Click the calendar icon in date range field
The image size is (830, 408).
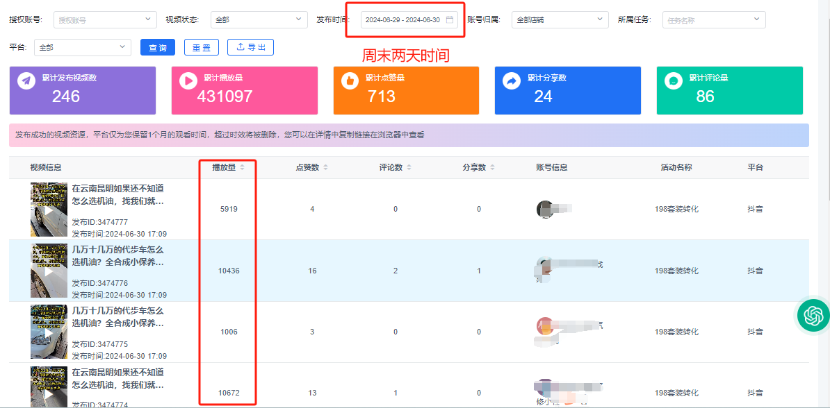click(450, 19)
